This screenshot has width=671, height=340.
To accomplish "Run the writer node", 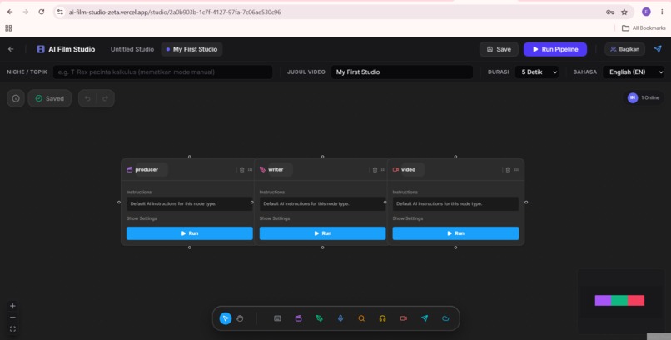I will pos(323,233).
